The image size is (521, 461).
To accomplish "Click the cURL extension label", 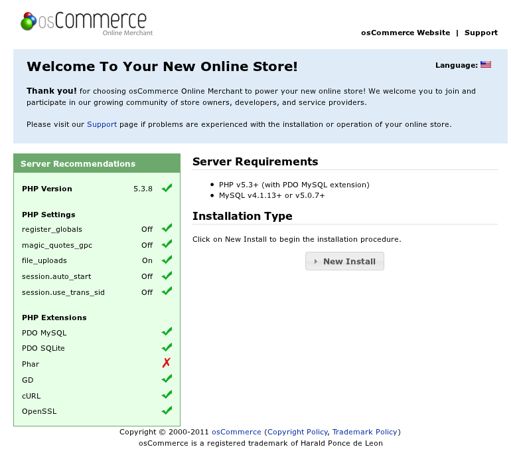I will coord(31,396).
